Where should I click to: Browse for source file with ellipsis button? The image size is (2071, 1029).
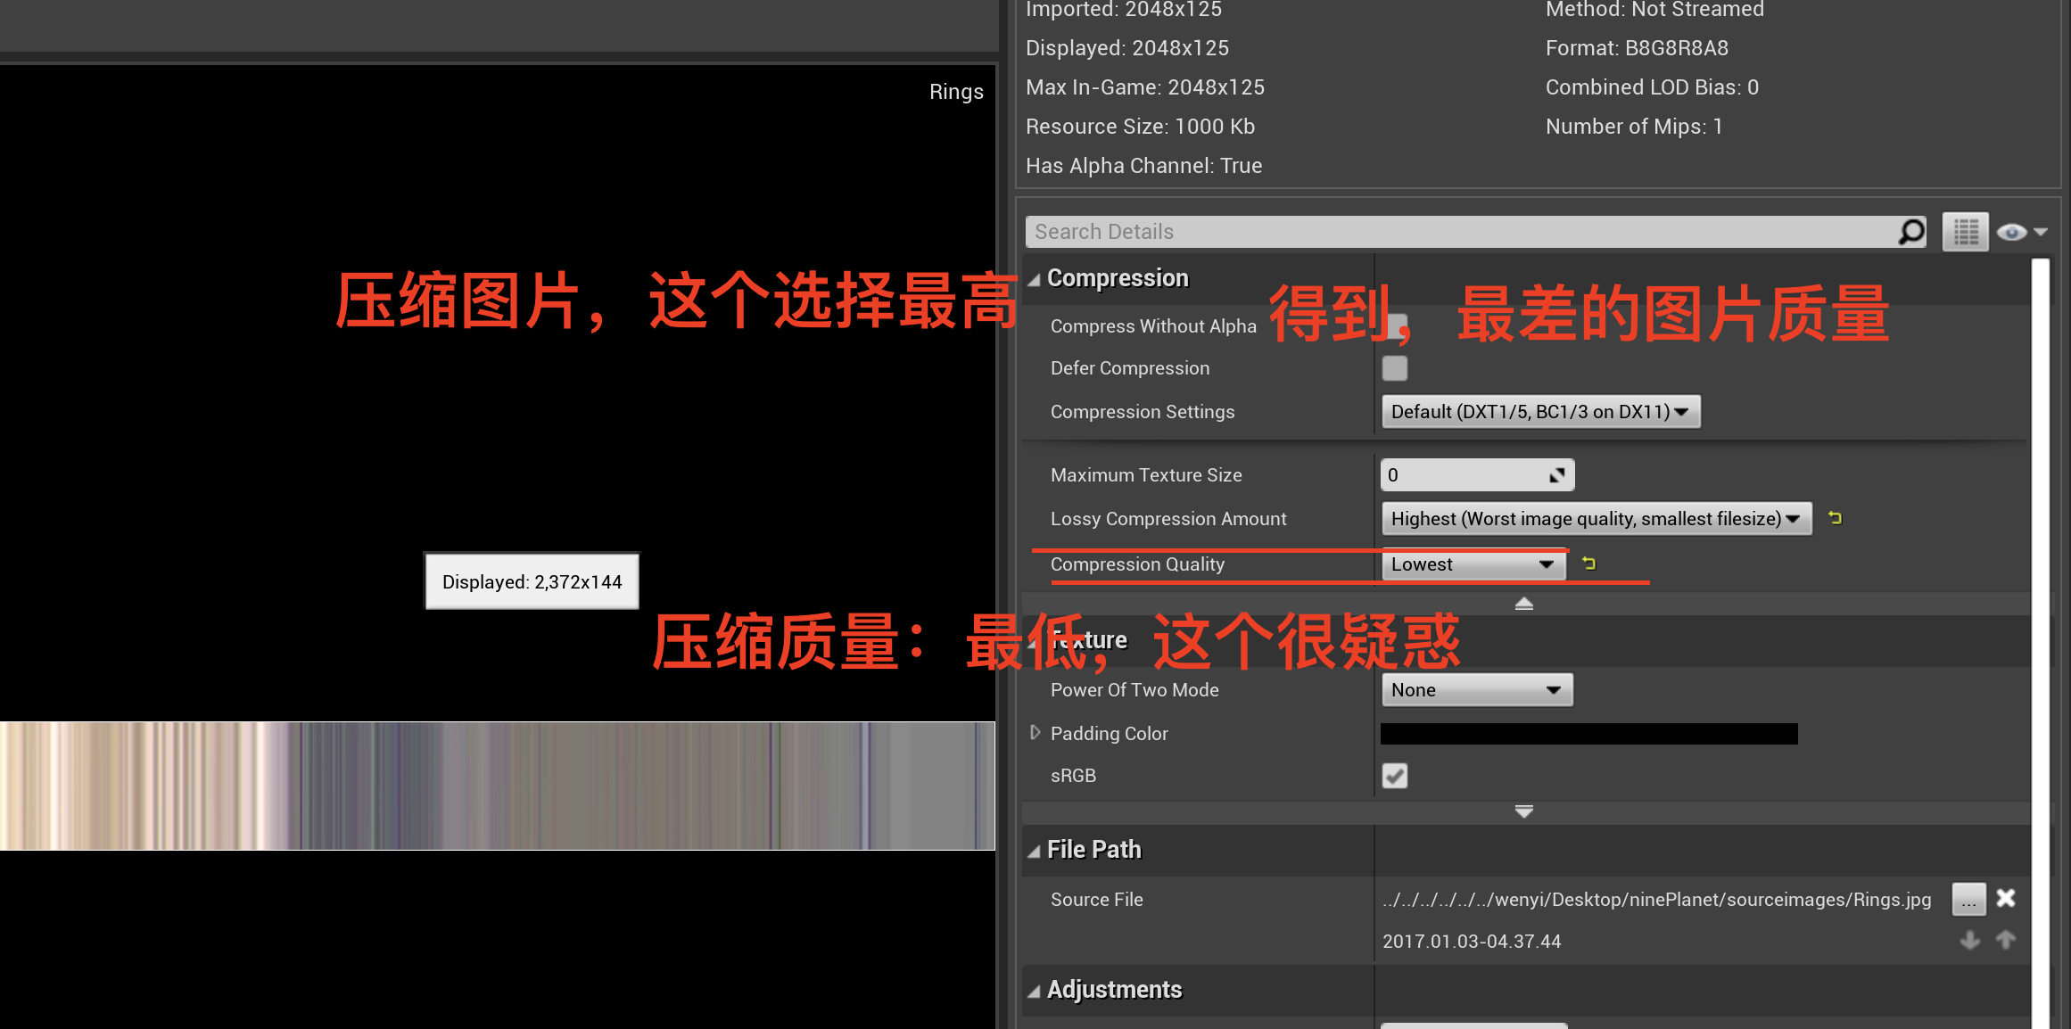click(1968, 899)
